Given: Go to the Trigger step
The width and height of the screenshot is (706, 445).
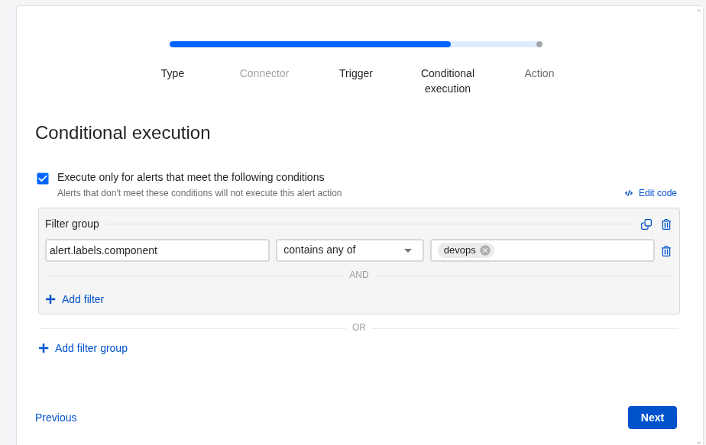Looking at the screenshot, I should pyautogui.click(x=356, y=73).
